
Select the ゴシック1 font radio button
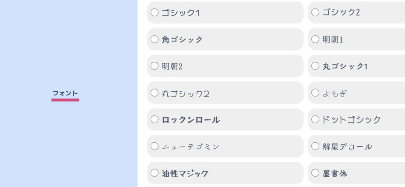[154, 13]
